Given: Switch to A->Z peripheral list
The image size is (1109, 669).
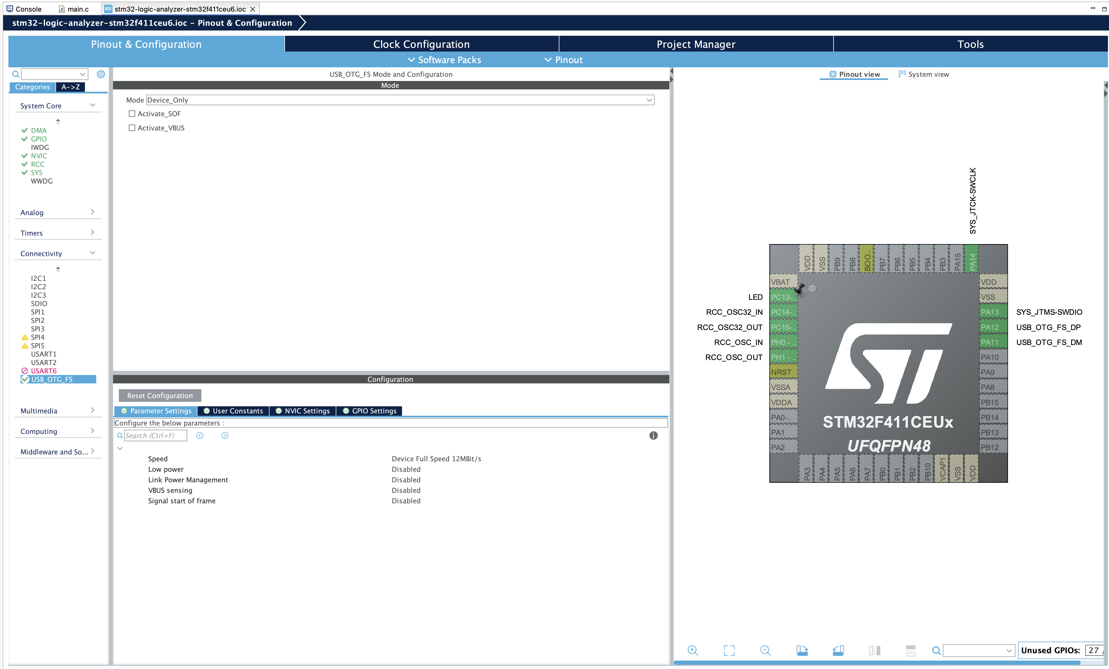Looking at the screenshot, I should (71, 87).
